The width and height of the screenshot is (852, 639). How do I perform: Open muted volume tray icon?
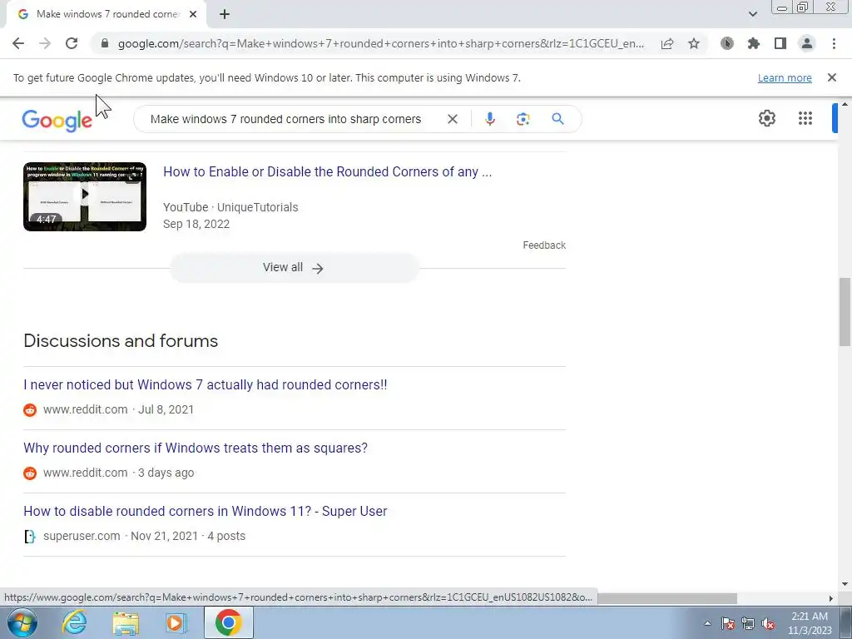click(768, 623)
